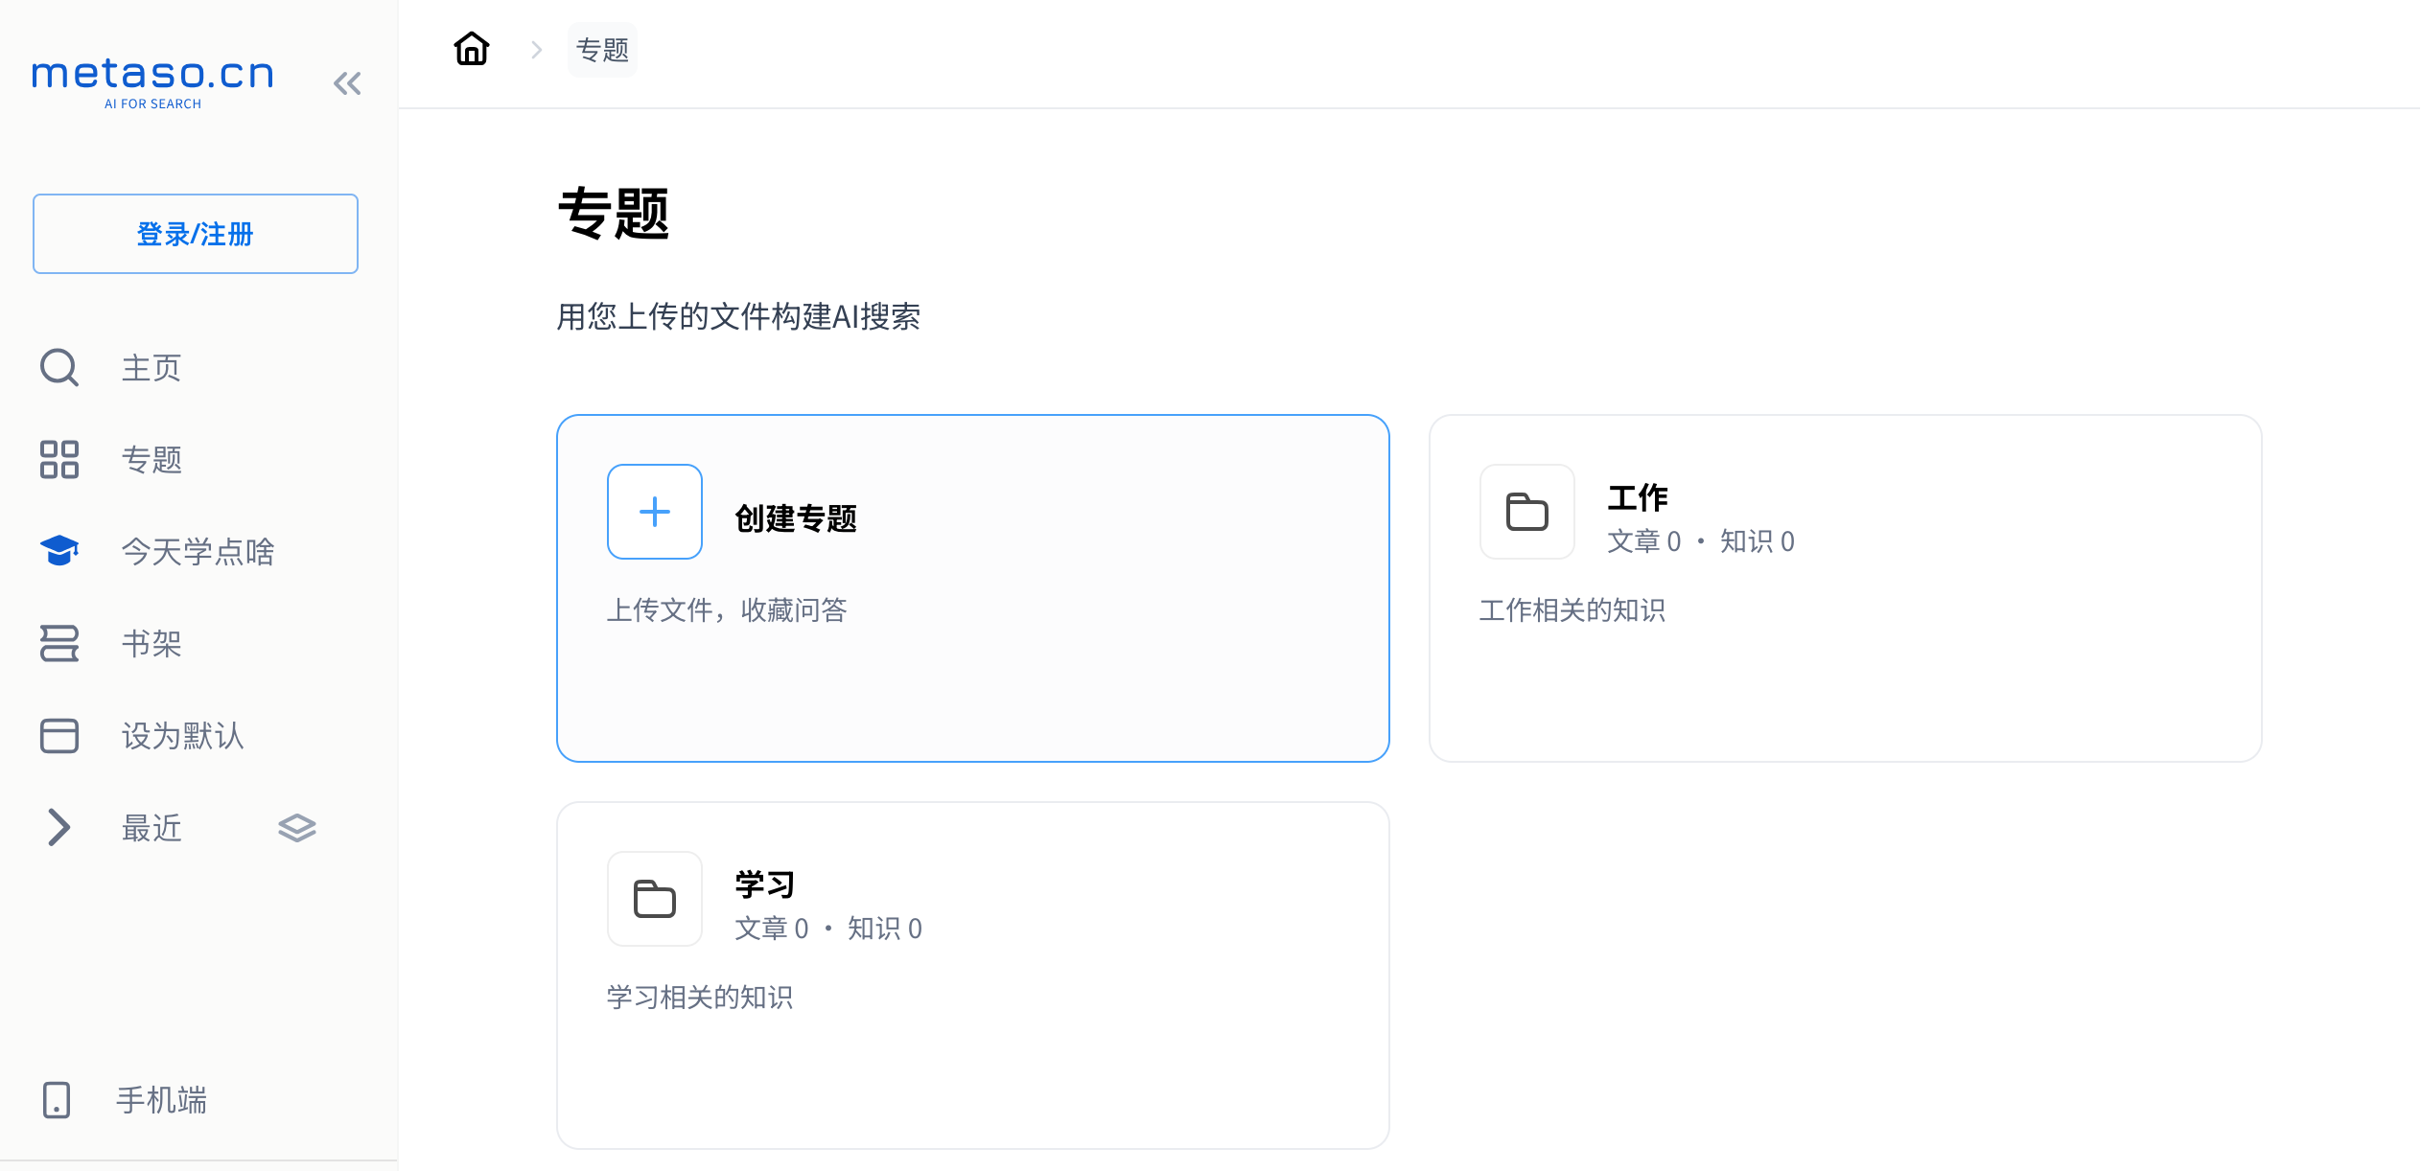Click the 创建专题 card title
The image size is (2422, 1171).
pos(796,518)
